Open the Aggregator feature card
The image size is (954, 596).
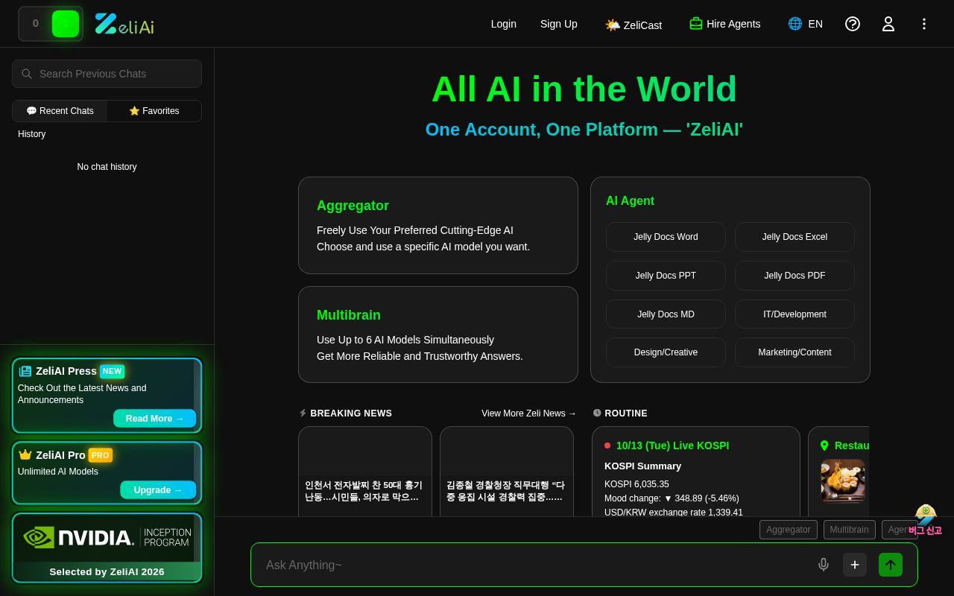[x=438, y=225]
